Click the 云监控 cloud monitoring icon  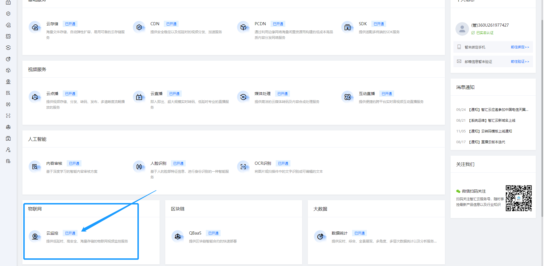(35, 237)
